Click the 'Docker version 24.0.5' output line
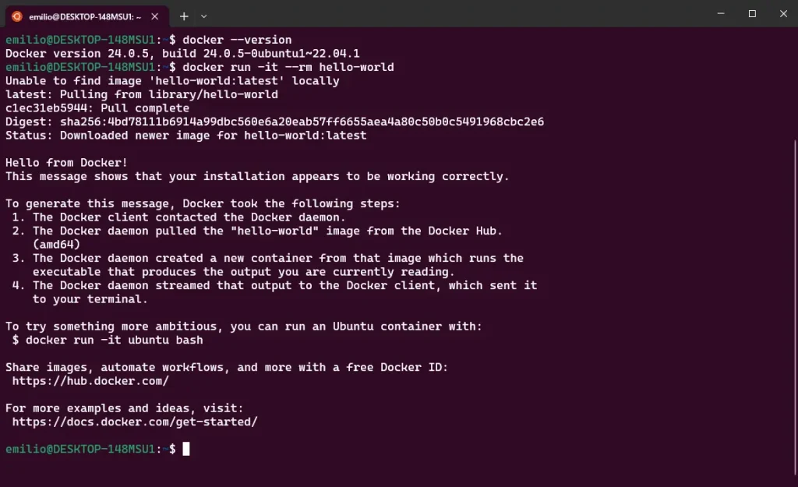798x487 pixels. pos(182,54)
